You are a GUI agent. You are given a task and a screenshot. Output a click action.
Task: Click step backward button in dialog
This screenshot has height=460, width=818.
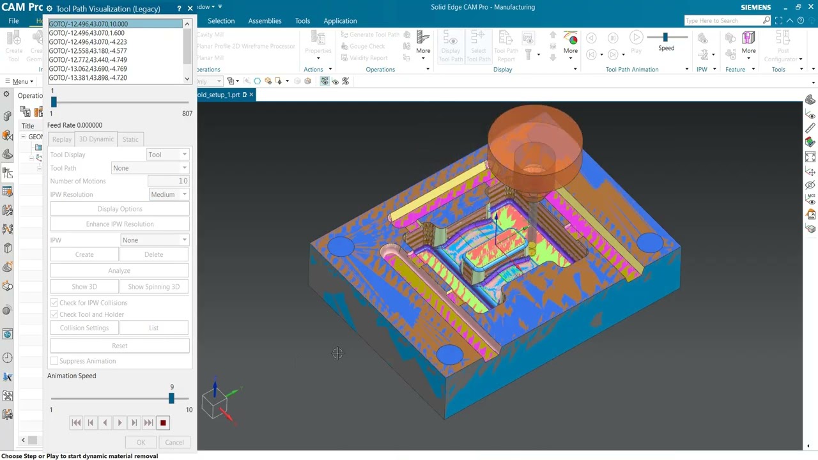point(90,423)
